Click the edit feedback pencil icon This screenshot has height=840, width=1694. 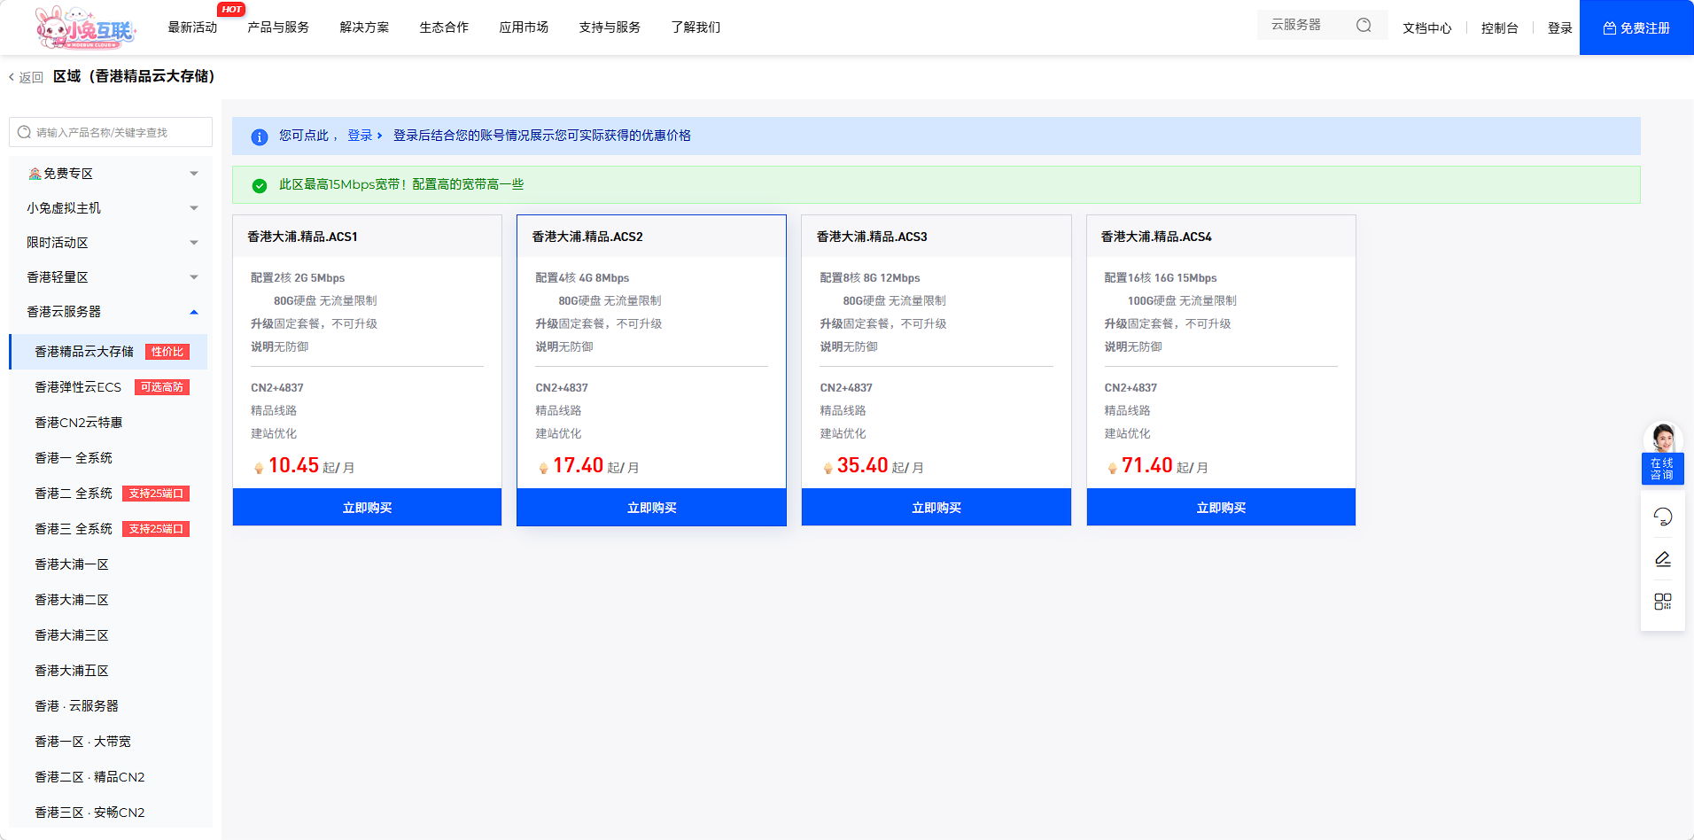1662,559
